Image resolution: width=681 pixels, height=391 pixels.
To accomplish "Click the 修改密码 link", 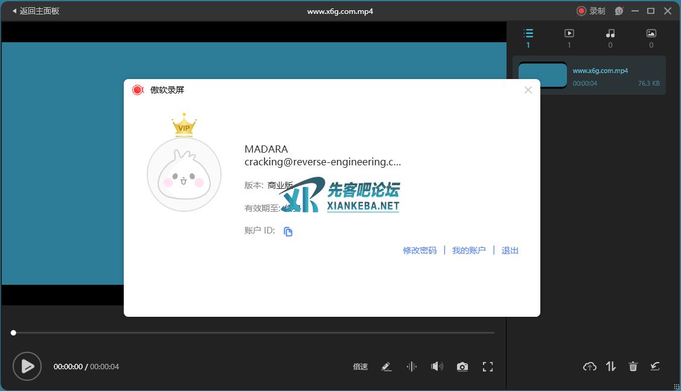I will (x=420, y=250).
